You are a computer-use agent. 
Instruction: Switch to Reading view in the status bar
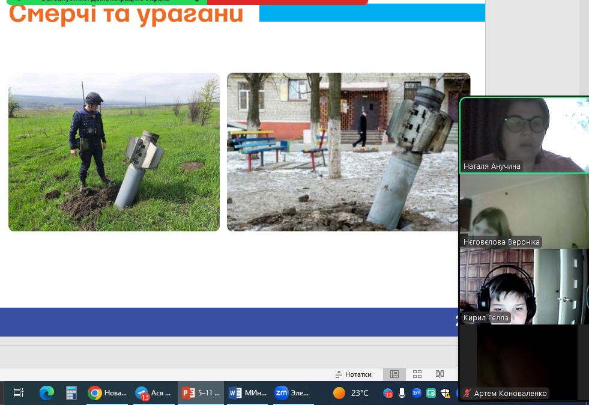pyautogui.click(x=439, y=374)
